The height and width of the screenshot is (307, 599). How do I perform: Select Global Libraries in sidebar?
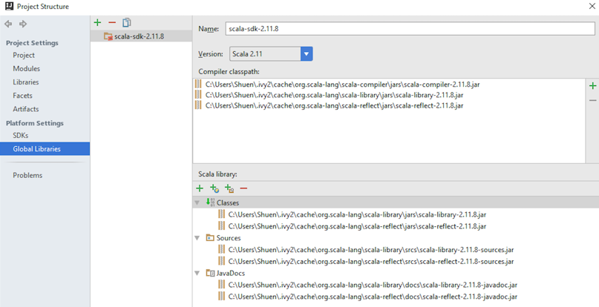(x=45, y=149)
